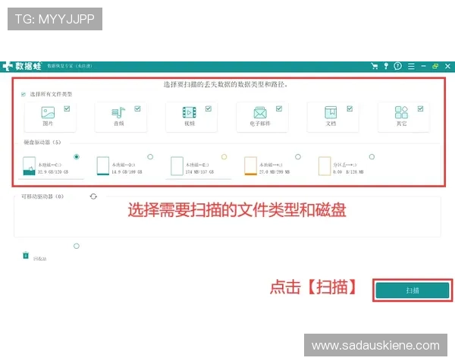This screenshot has height=364, width=455.
Task: Click the 硬盘驱动器 (5) section heading
Action: pos(42,143)
